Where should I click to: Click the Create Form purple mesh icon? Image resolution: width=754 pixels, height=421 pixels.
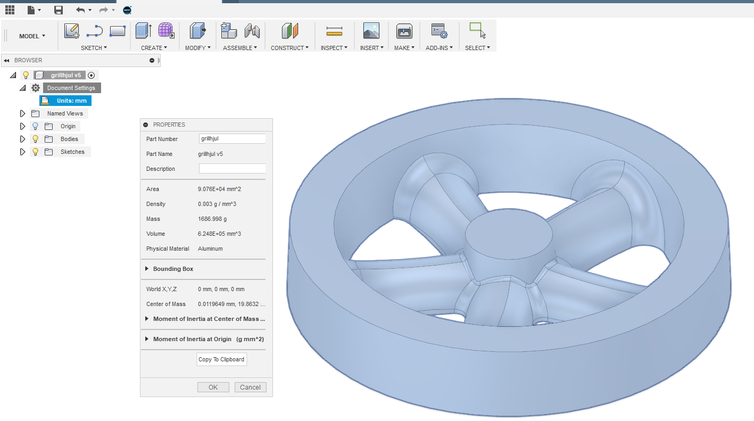point(166,31)
